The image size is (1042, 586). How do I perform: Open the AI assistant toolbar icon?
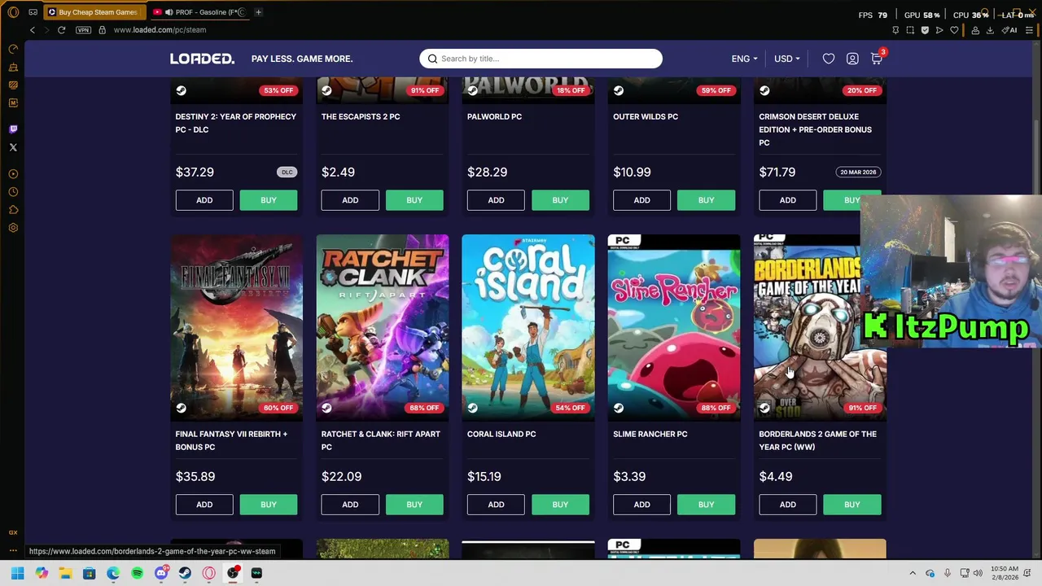pos(1009,30)
